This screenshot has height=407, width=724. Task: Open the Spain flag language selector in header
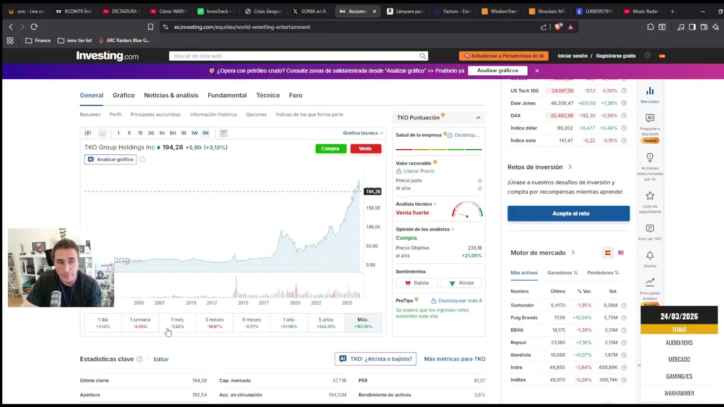pyautogui.click(x=662, y=56)
